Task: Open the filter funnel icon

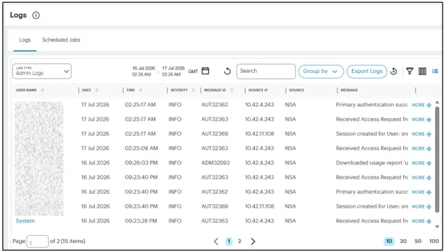Action: coord(409,71)
